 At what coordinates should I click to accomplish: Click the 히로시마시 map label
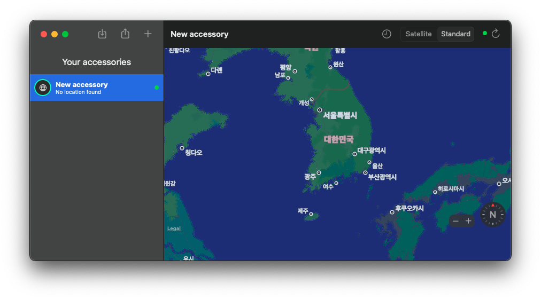pos(451,189)
